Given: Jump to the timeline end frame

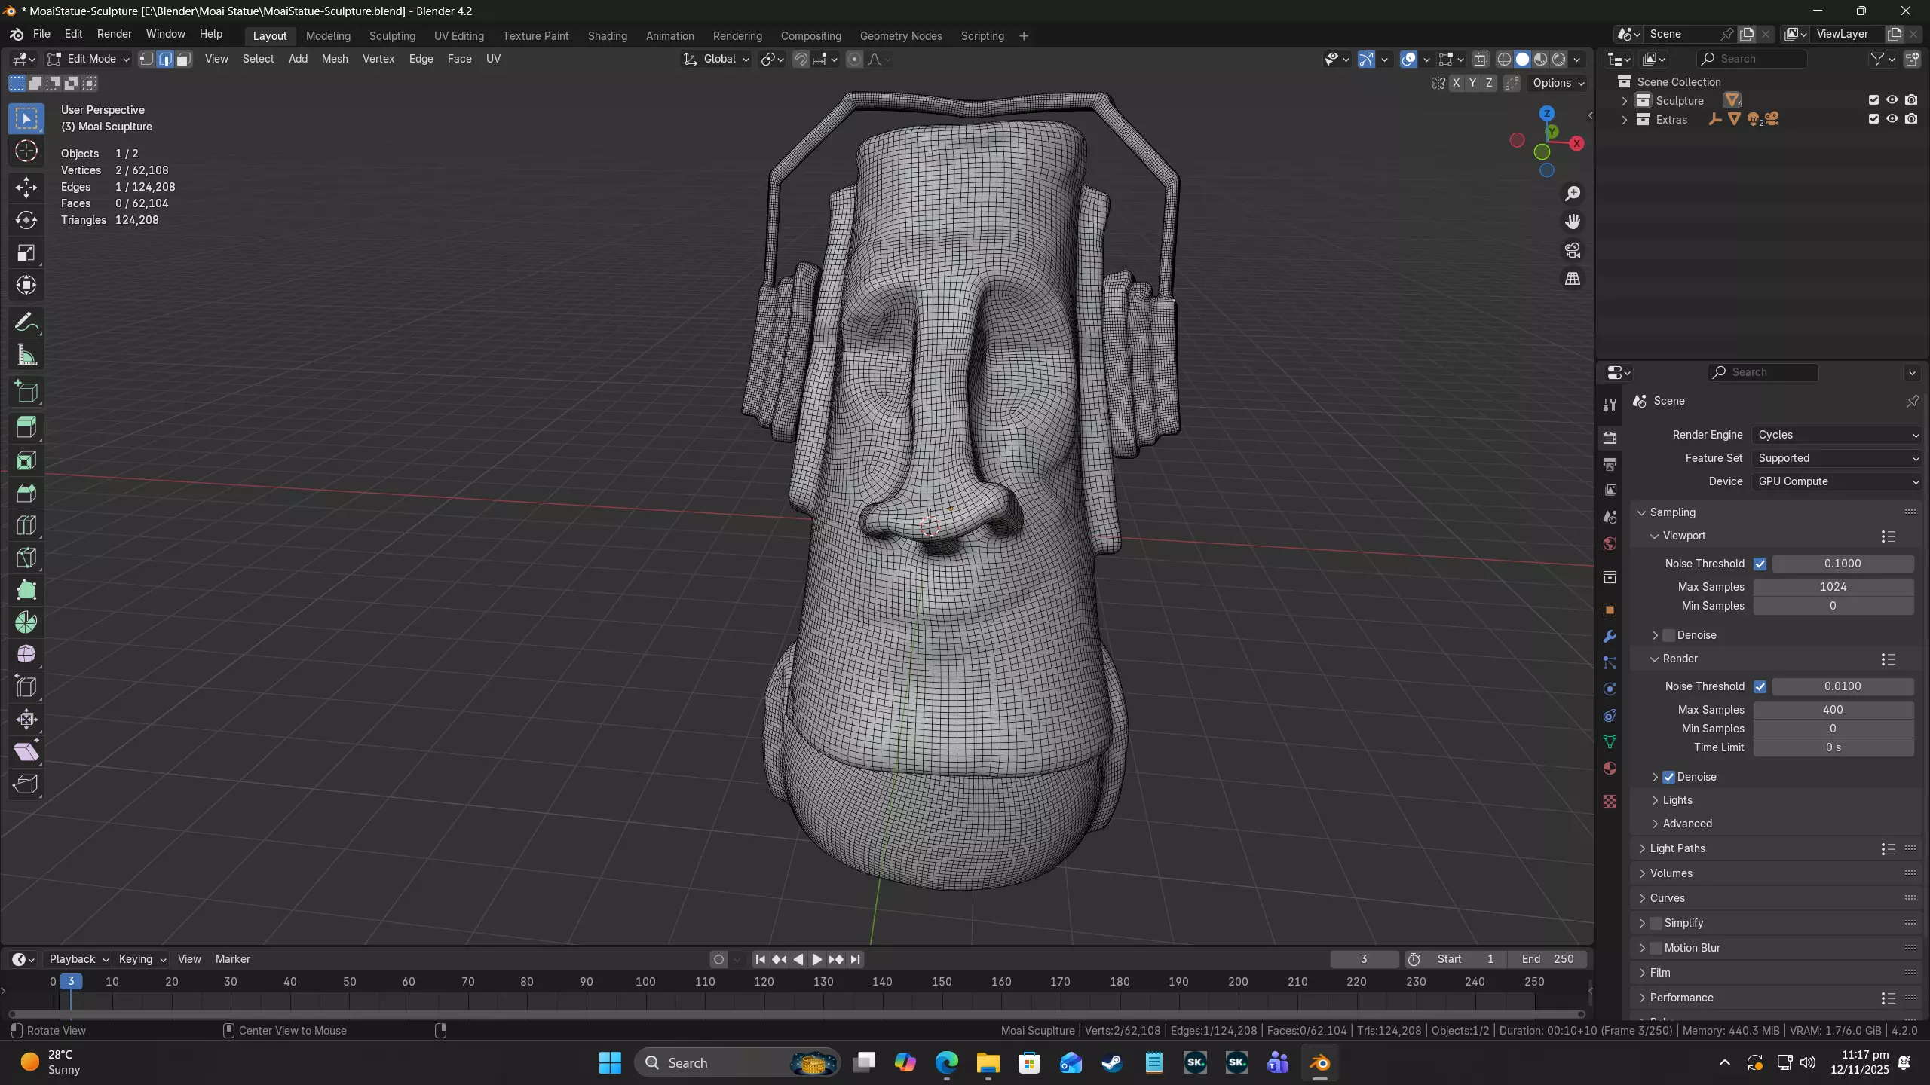Looking at the screenshot, I should pyautogui.click(x=855, y=960).
